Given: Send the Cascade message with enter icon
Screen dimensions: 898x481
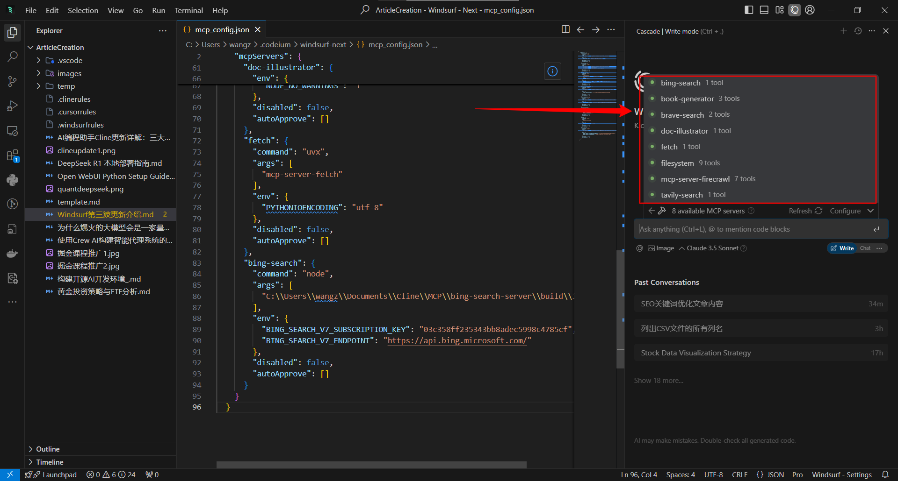Looking at the screenshot, I should click(x=876, y=229).
